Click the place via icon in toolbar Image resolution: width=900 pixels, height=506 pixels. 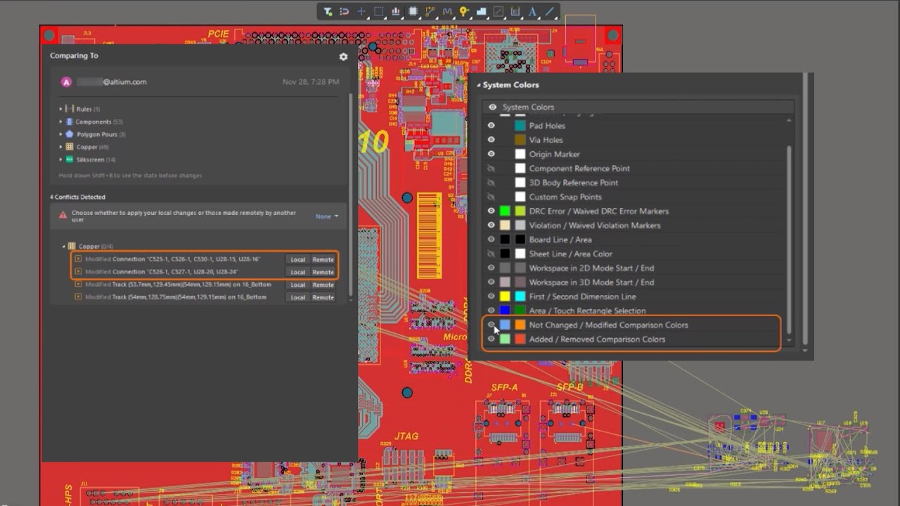pos(464,11)
